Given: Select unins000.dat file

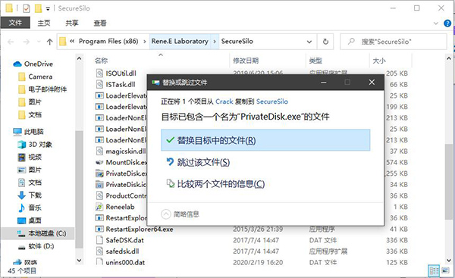Looking at the screenshot, I should tap(125, 262).
